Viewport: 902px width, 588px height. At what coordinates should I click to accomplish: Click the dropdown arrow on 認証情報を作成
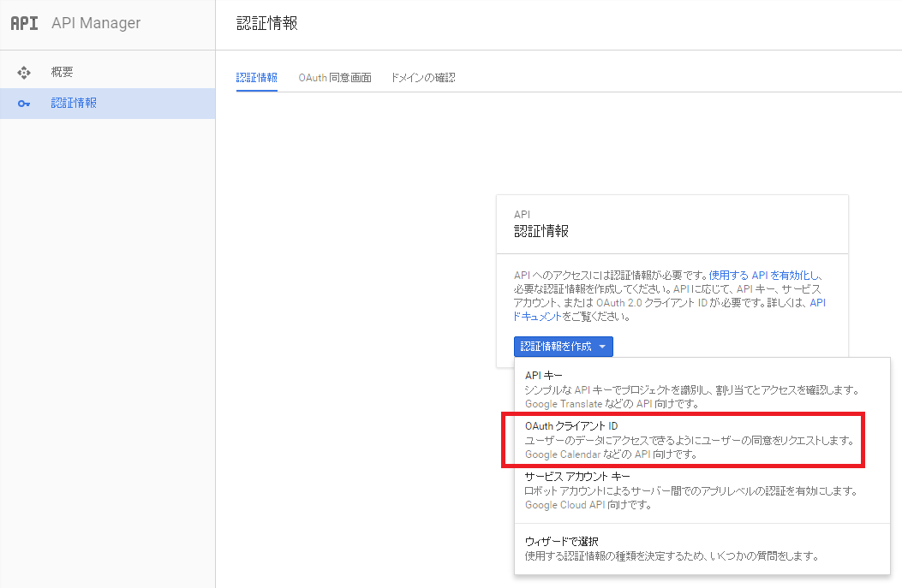pyautogui.click(x=602, y=347)
